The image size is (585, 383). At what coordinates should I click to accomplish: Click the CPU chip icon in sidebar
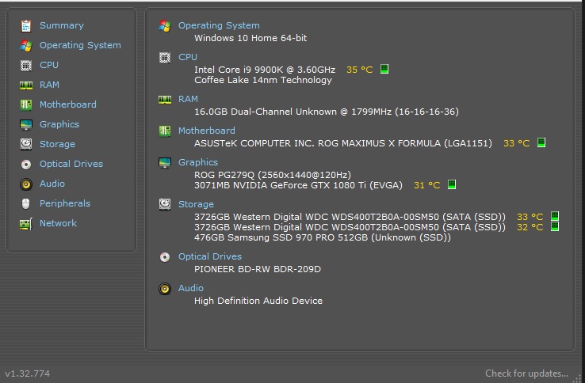[26, 66]
